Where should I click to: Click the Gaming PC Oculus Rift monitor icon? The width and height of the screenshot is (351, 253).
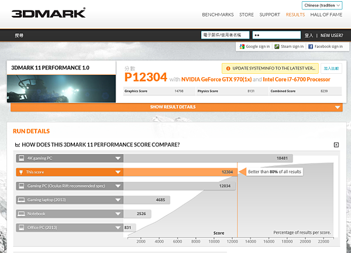(22, 186)
